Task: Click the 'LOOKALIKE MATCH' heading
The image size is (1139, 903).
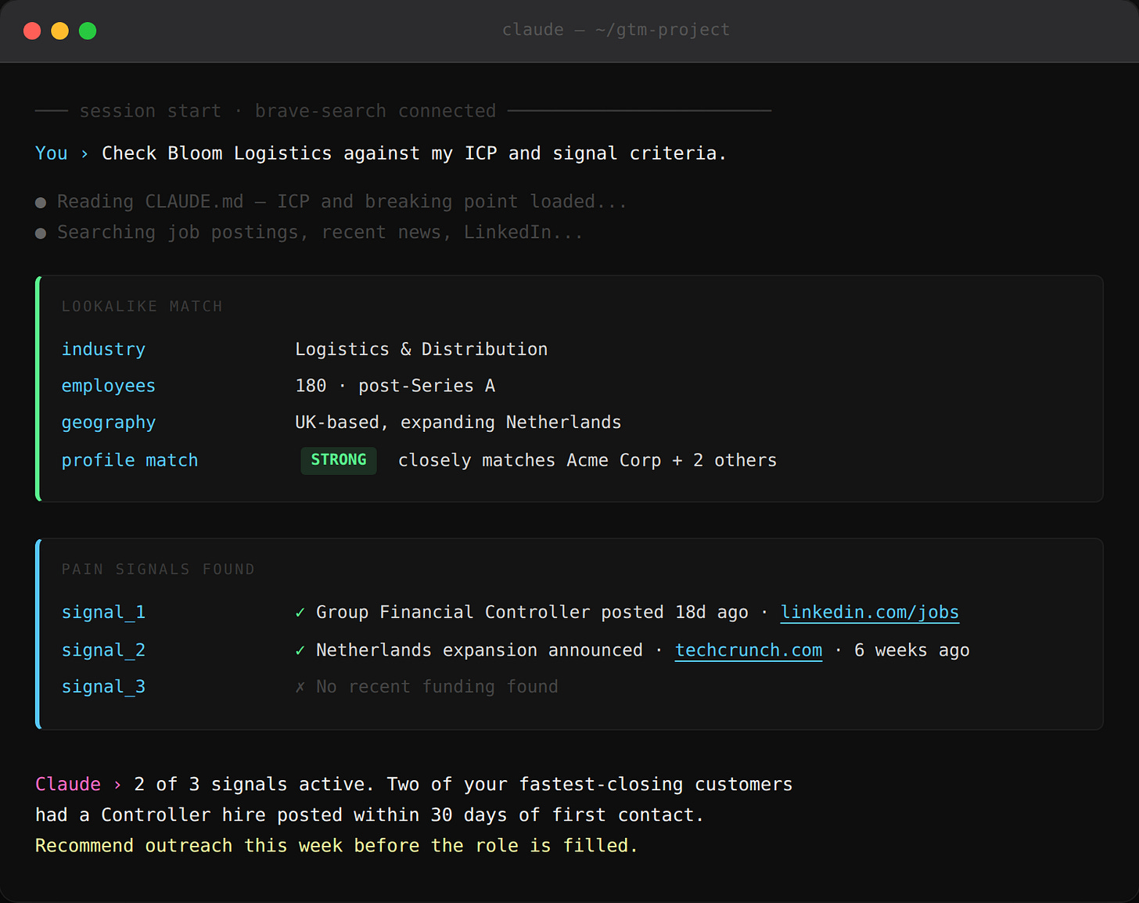Action: (142, 307)
